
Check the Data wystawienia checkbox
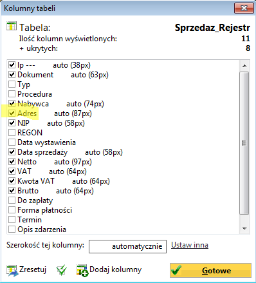[12, 142]
